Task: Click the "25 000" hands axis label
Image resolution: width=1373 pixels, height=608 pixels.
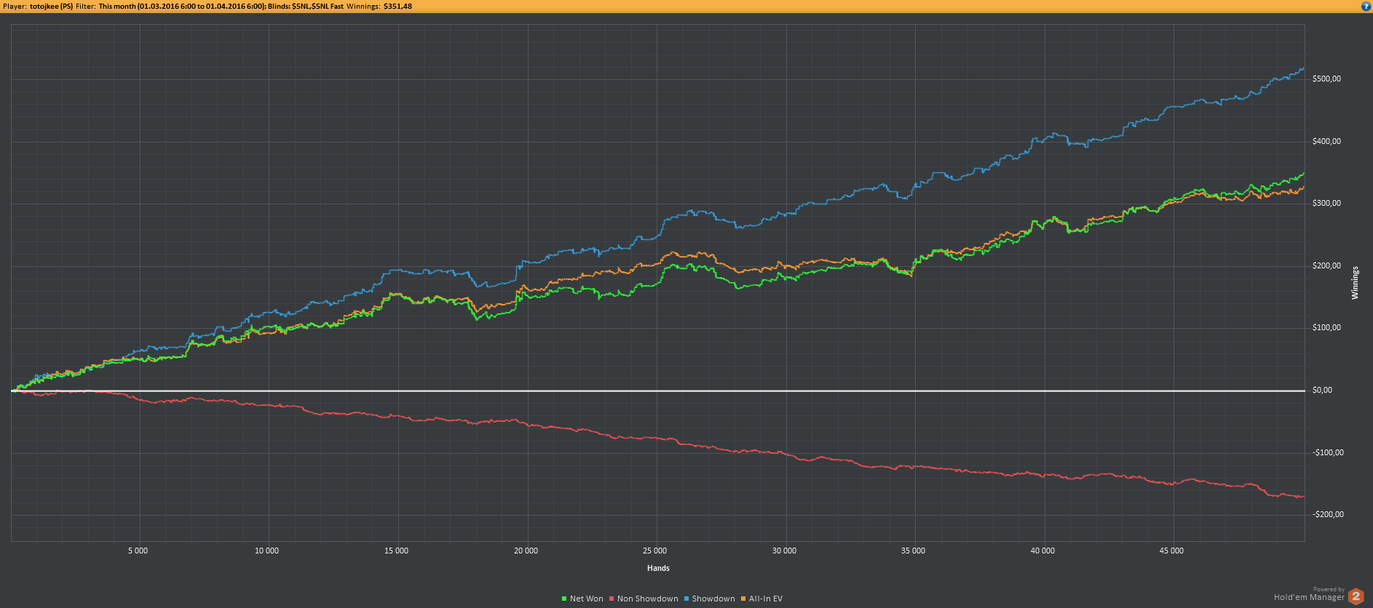Action: 654,551
